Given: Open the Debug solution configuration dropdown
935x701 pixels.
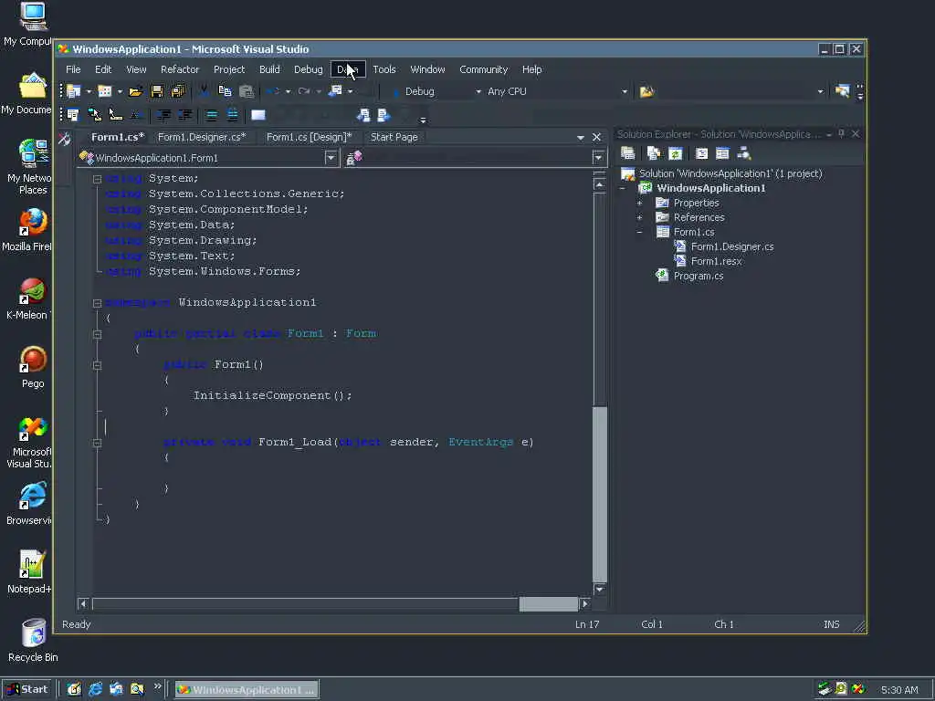Looking at the screenshot, I should pos(478,92).
